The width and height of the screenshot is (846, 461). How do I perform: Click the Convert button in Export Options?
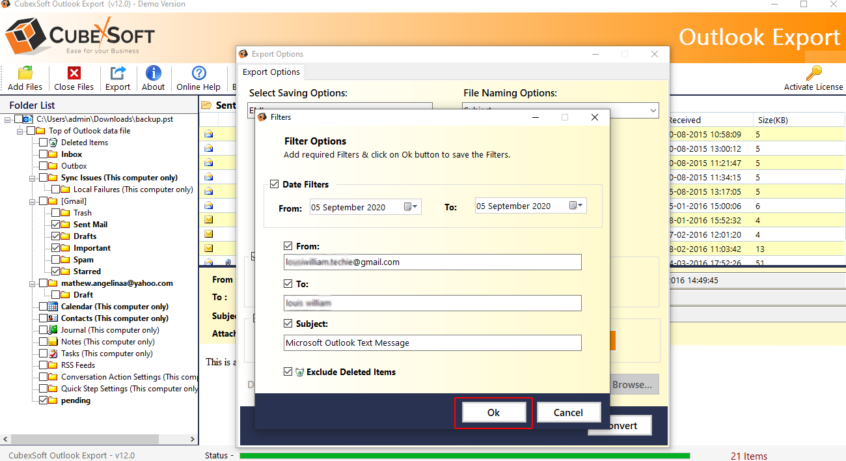pos(620,426)
